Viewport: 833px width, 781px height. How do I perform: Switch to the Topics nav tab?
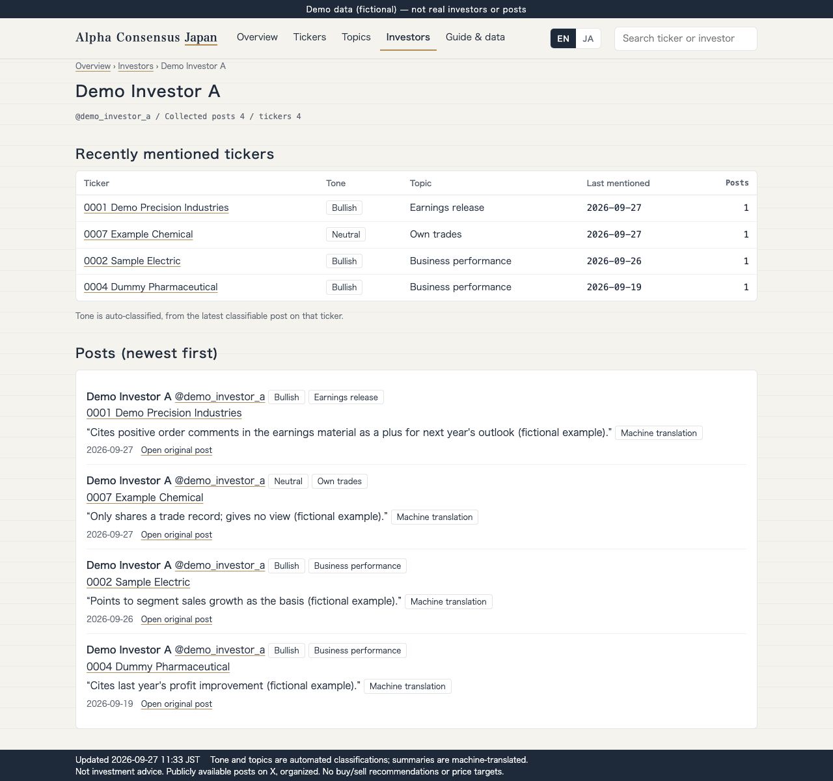coord(356,37)
